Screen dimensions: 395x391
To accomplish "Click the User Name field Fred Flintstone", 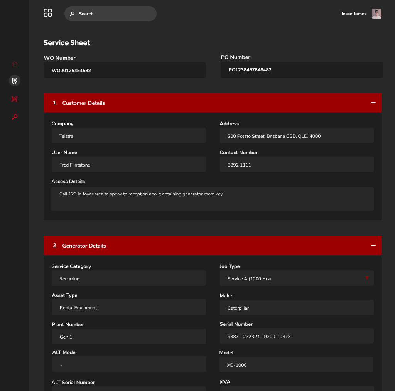I will (128, 165).
